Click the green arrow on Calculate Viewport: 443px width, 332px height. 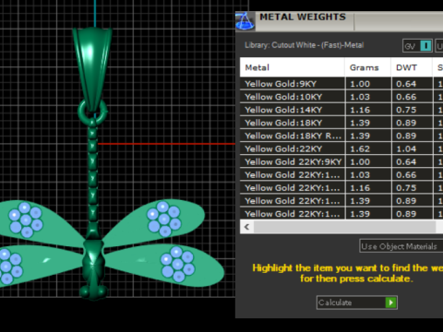390,302
